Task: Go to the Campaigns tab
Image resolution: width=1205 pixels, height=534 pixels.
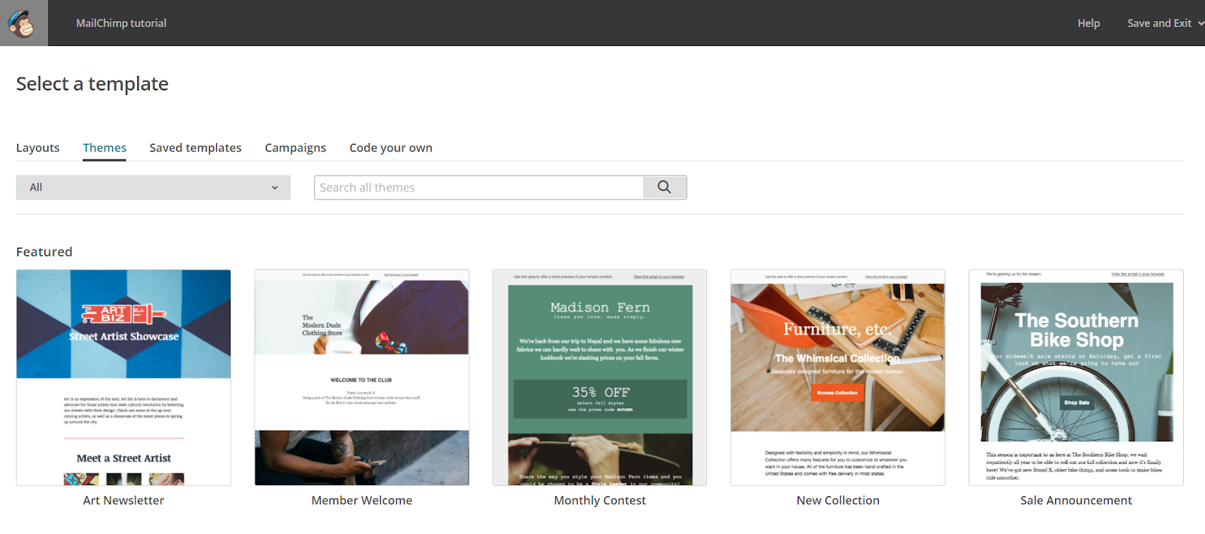Action: point(295,148)
